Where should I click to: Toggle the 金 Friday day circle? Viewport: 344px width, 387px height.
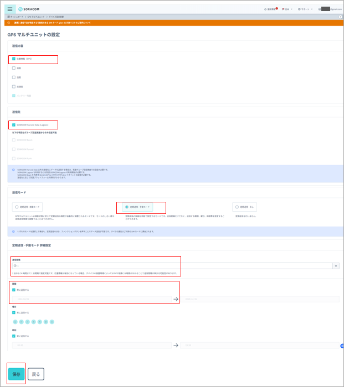[x=46, y=322]
